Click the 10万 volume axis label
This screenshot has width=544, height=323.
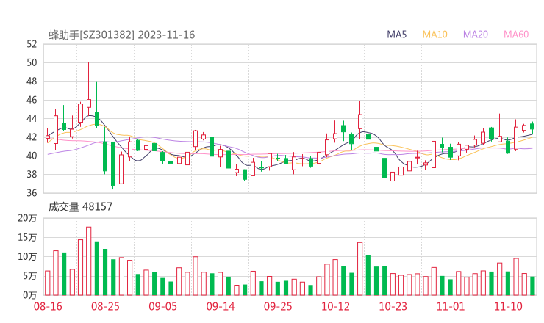click(27, 257)
